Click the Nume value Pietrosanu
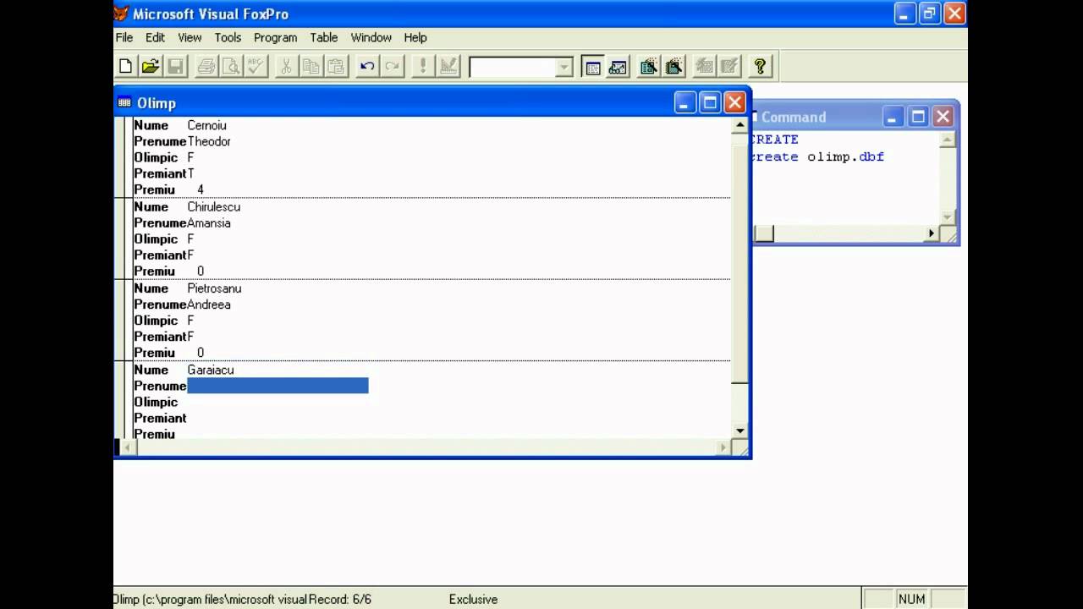Screen dimensions: 1083x609 (214, 288)
